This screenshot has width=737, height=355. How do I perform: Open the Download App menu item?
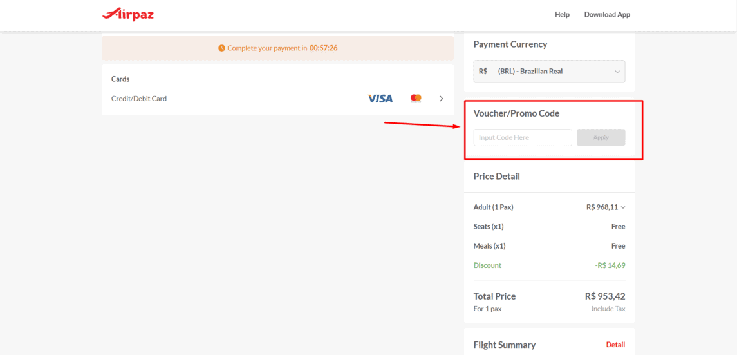607,15
